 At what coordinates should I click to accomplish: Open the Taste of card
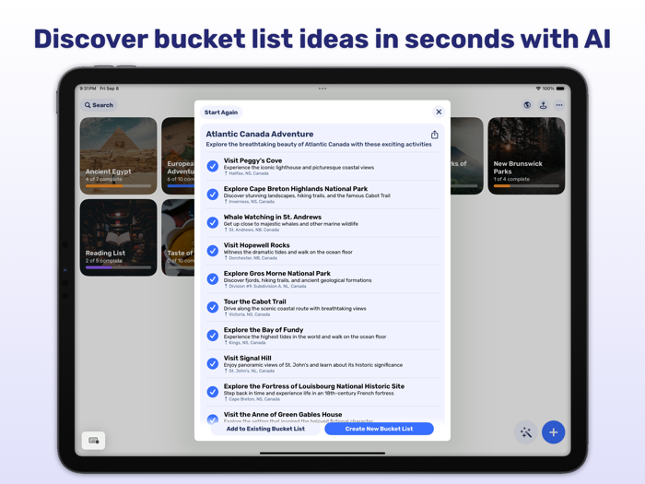[x=178, y=238]
